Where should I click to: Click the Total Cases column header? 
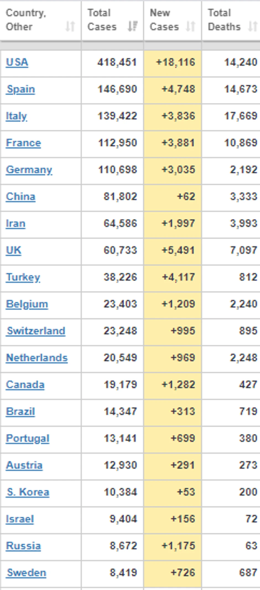click(102, 20)
